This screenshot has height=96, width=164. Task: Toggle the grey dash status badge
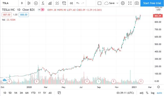click(39, 10)
